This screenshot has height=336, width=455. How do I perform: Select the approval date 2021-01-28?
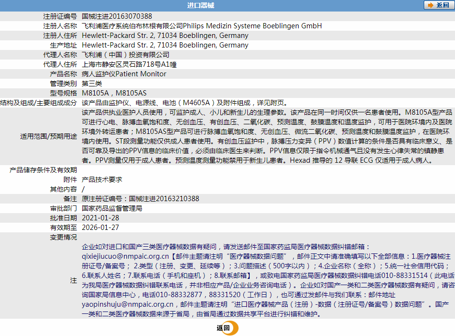coord(101,218)
